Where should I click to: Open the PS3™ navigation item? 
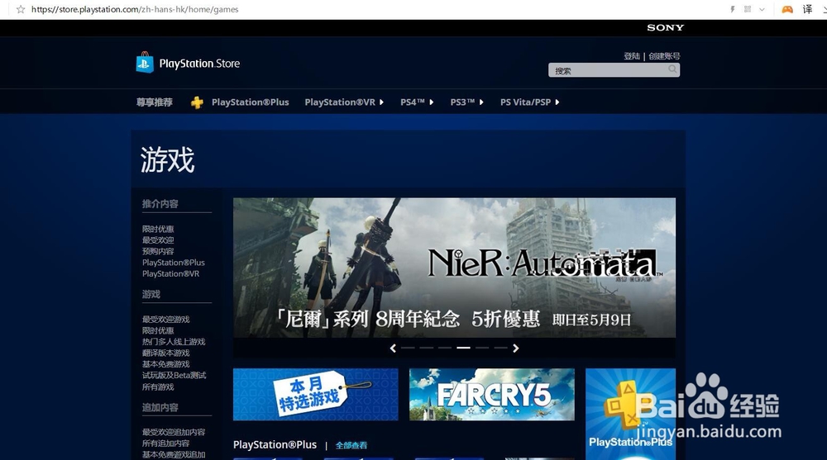coord(462,102)
